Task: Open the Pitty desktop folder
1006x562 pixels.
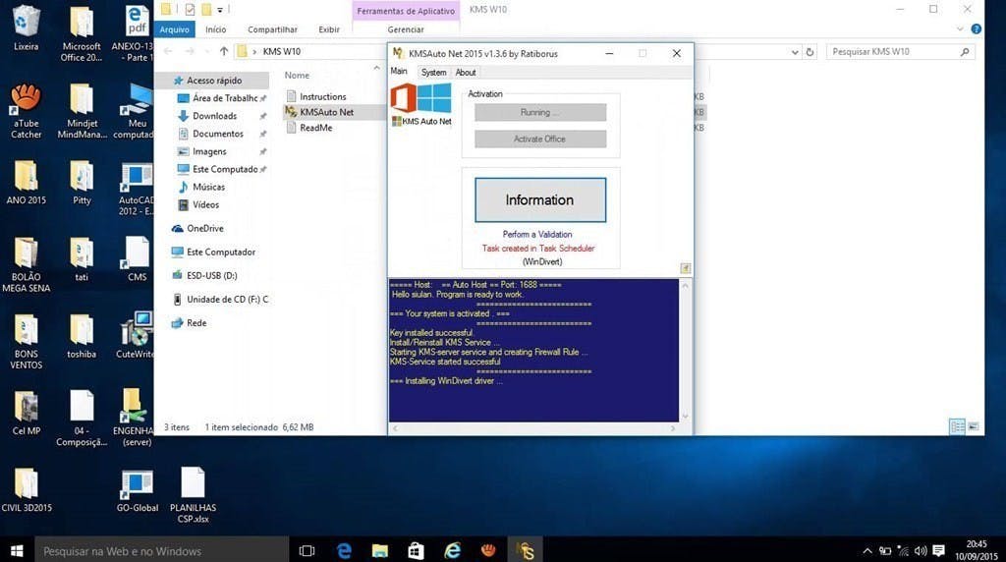Action: tap(82, 182)
